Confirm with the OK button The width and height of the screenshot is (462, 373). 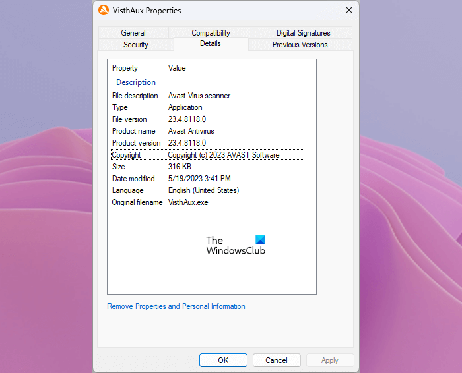223,360
